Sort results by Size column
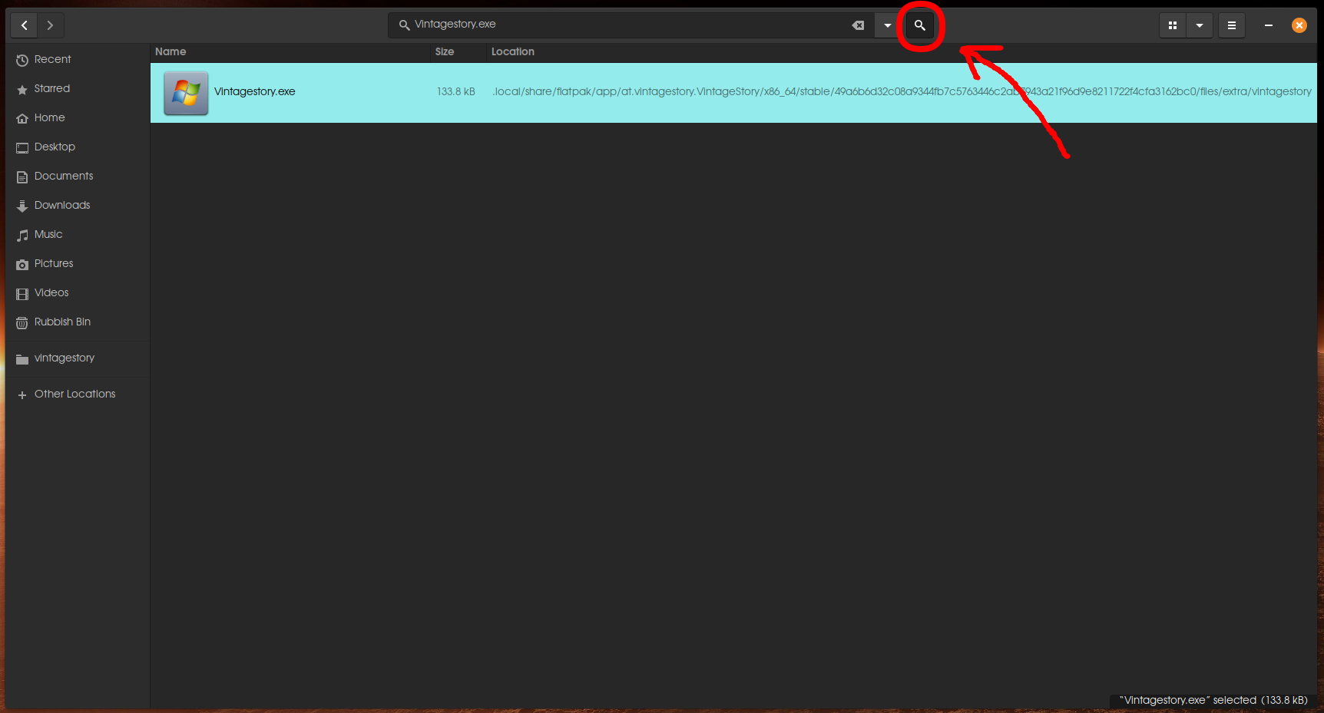The width and height of the screenshot is (1324, 713). point(444,51)
